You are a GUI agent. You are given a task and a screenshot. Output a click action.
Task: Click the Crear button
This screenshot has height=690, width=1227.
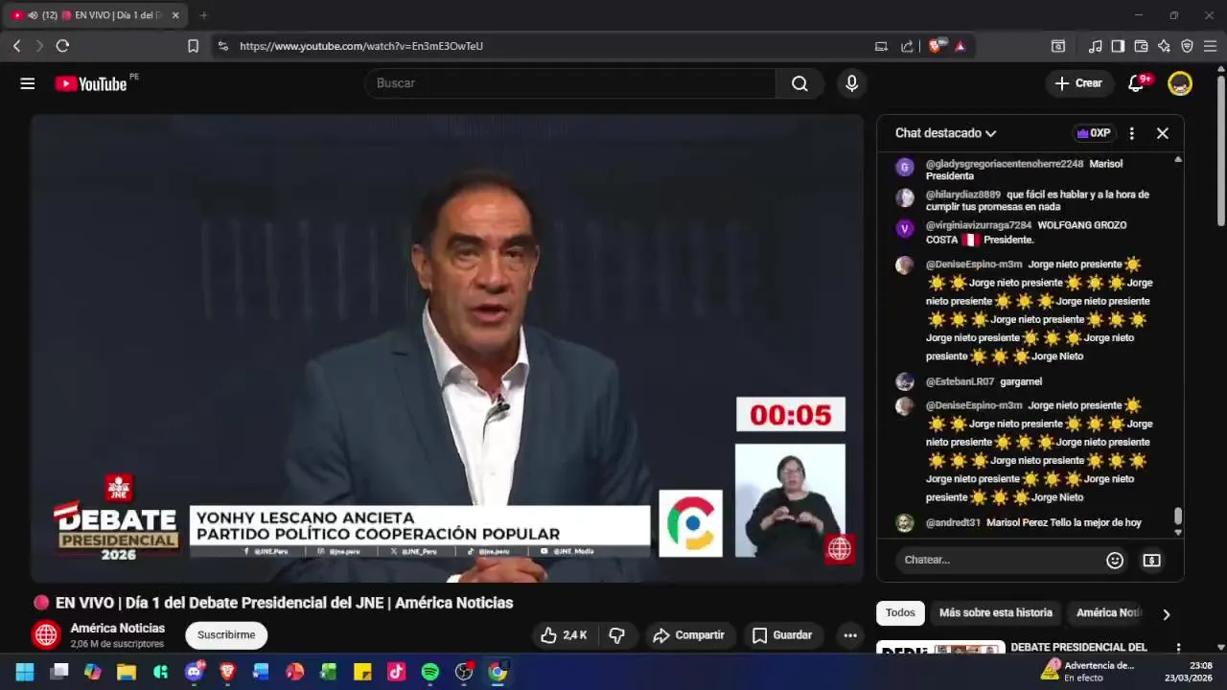click(x=1079, y=83)
